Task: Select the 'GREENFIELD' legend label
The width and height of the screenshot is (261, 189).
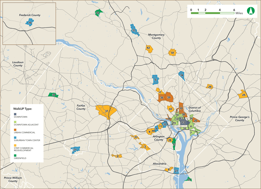Action: point(20,158)
